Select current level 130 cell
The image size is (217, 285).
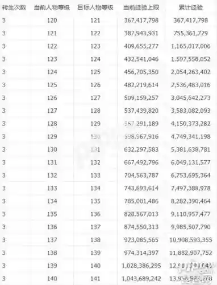(x=52, y=149)
